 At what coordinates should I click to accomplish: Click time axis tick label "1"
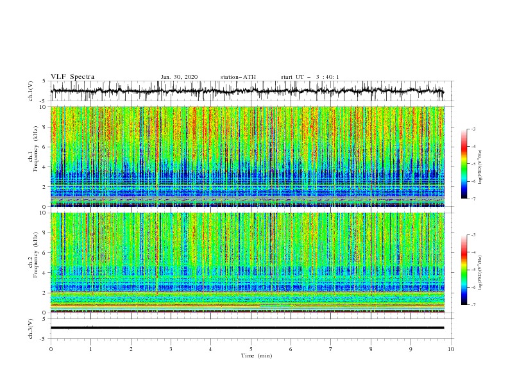click(x=90, y=349)
